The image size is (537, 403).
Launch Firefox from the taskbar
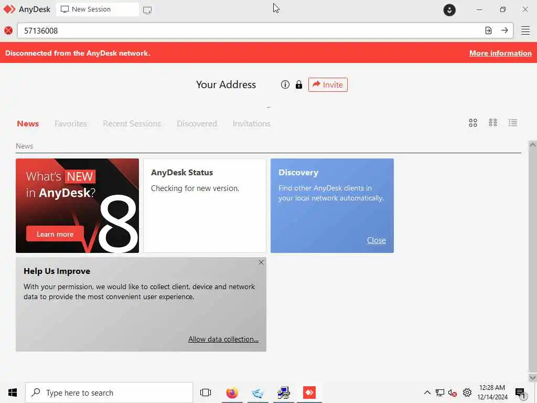pos(232,393)
